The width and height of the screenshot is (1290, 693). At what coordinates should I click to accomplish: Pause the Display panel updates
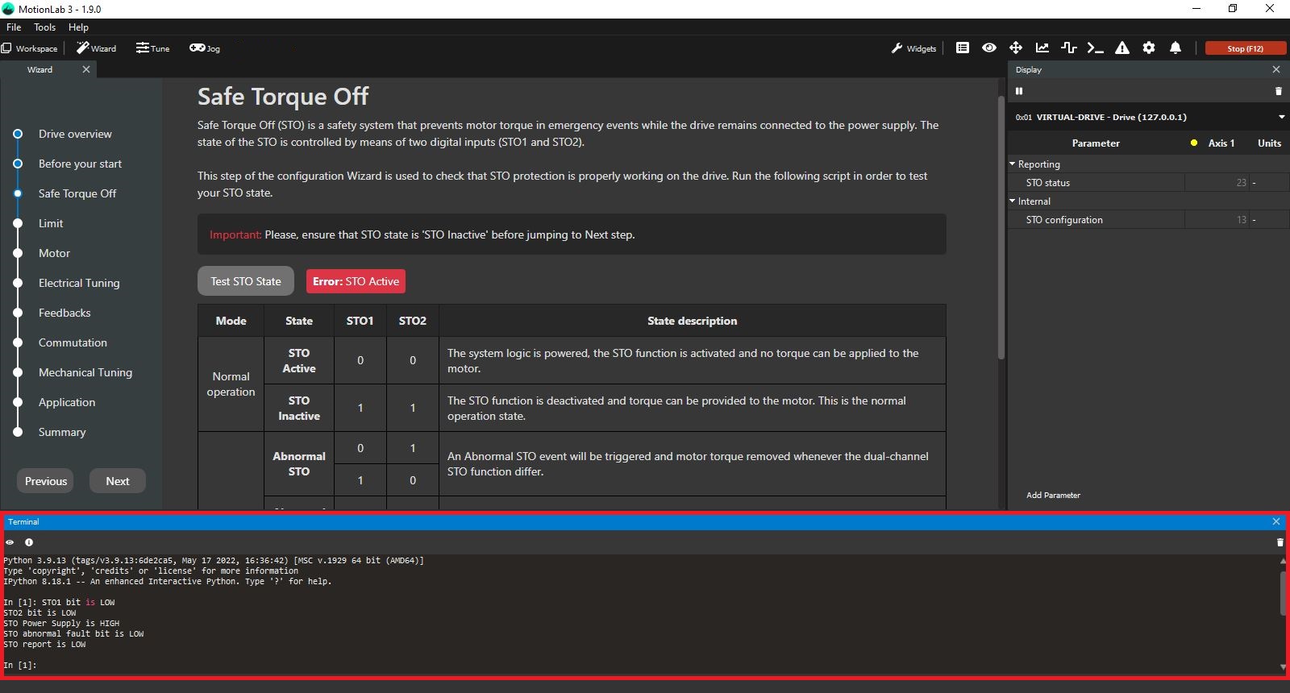tap(1019, 91)
